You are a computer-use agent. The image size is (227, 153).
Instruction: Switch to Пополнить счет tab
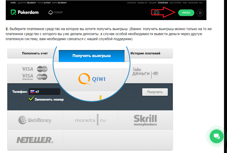pos(35,53)
